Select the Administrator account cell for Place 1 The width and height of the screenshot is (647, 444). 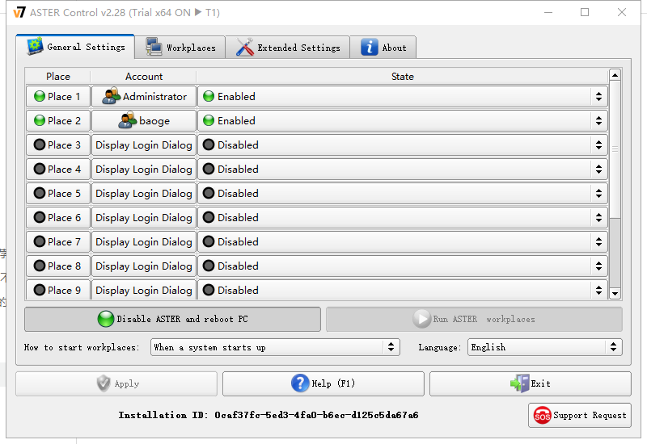(x=144, y=96)
